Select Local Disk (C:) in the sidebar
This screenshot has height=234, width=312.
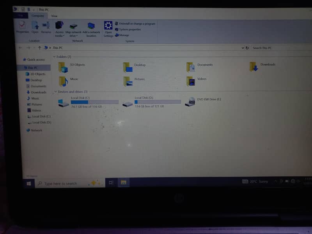pos(39,117)
